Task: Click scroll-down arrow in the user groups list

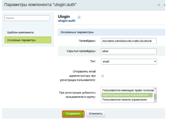Action: click(155, 101)
